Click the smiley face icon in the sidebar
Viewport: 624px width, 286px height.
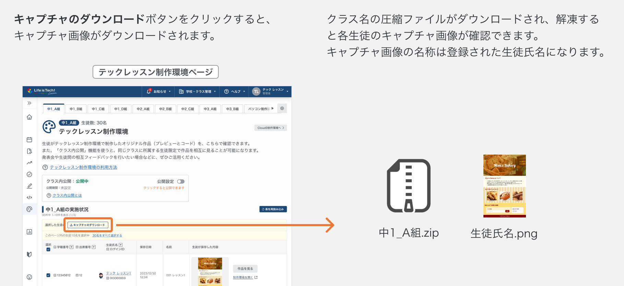(x=29, y=277)
